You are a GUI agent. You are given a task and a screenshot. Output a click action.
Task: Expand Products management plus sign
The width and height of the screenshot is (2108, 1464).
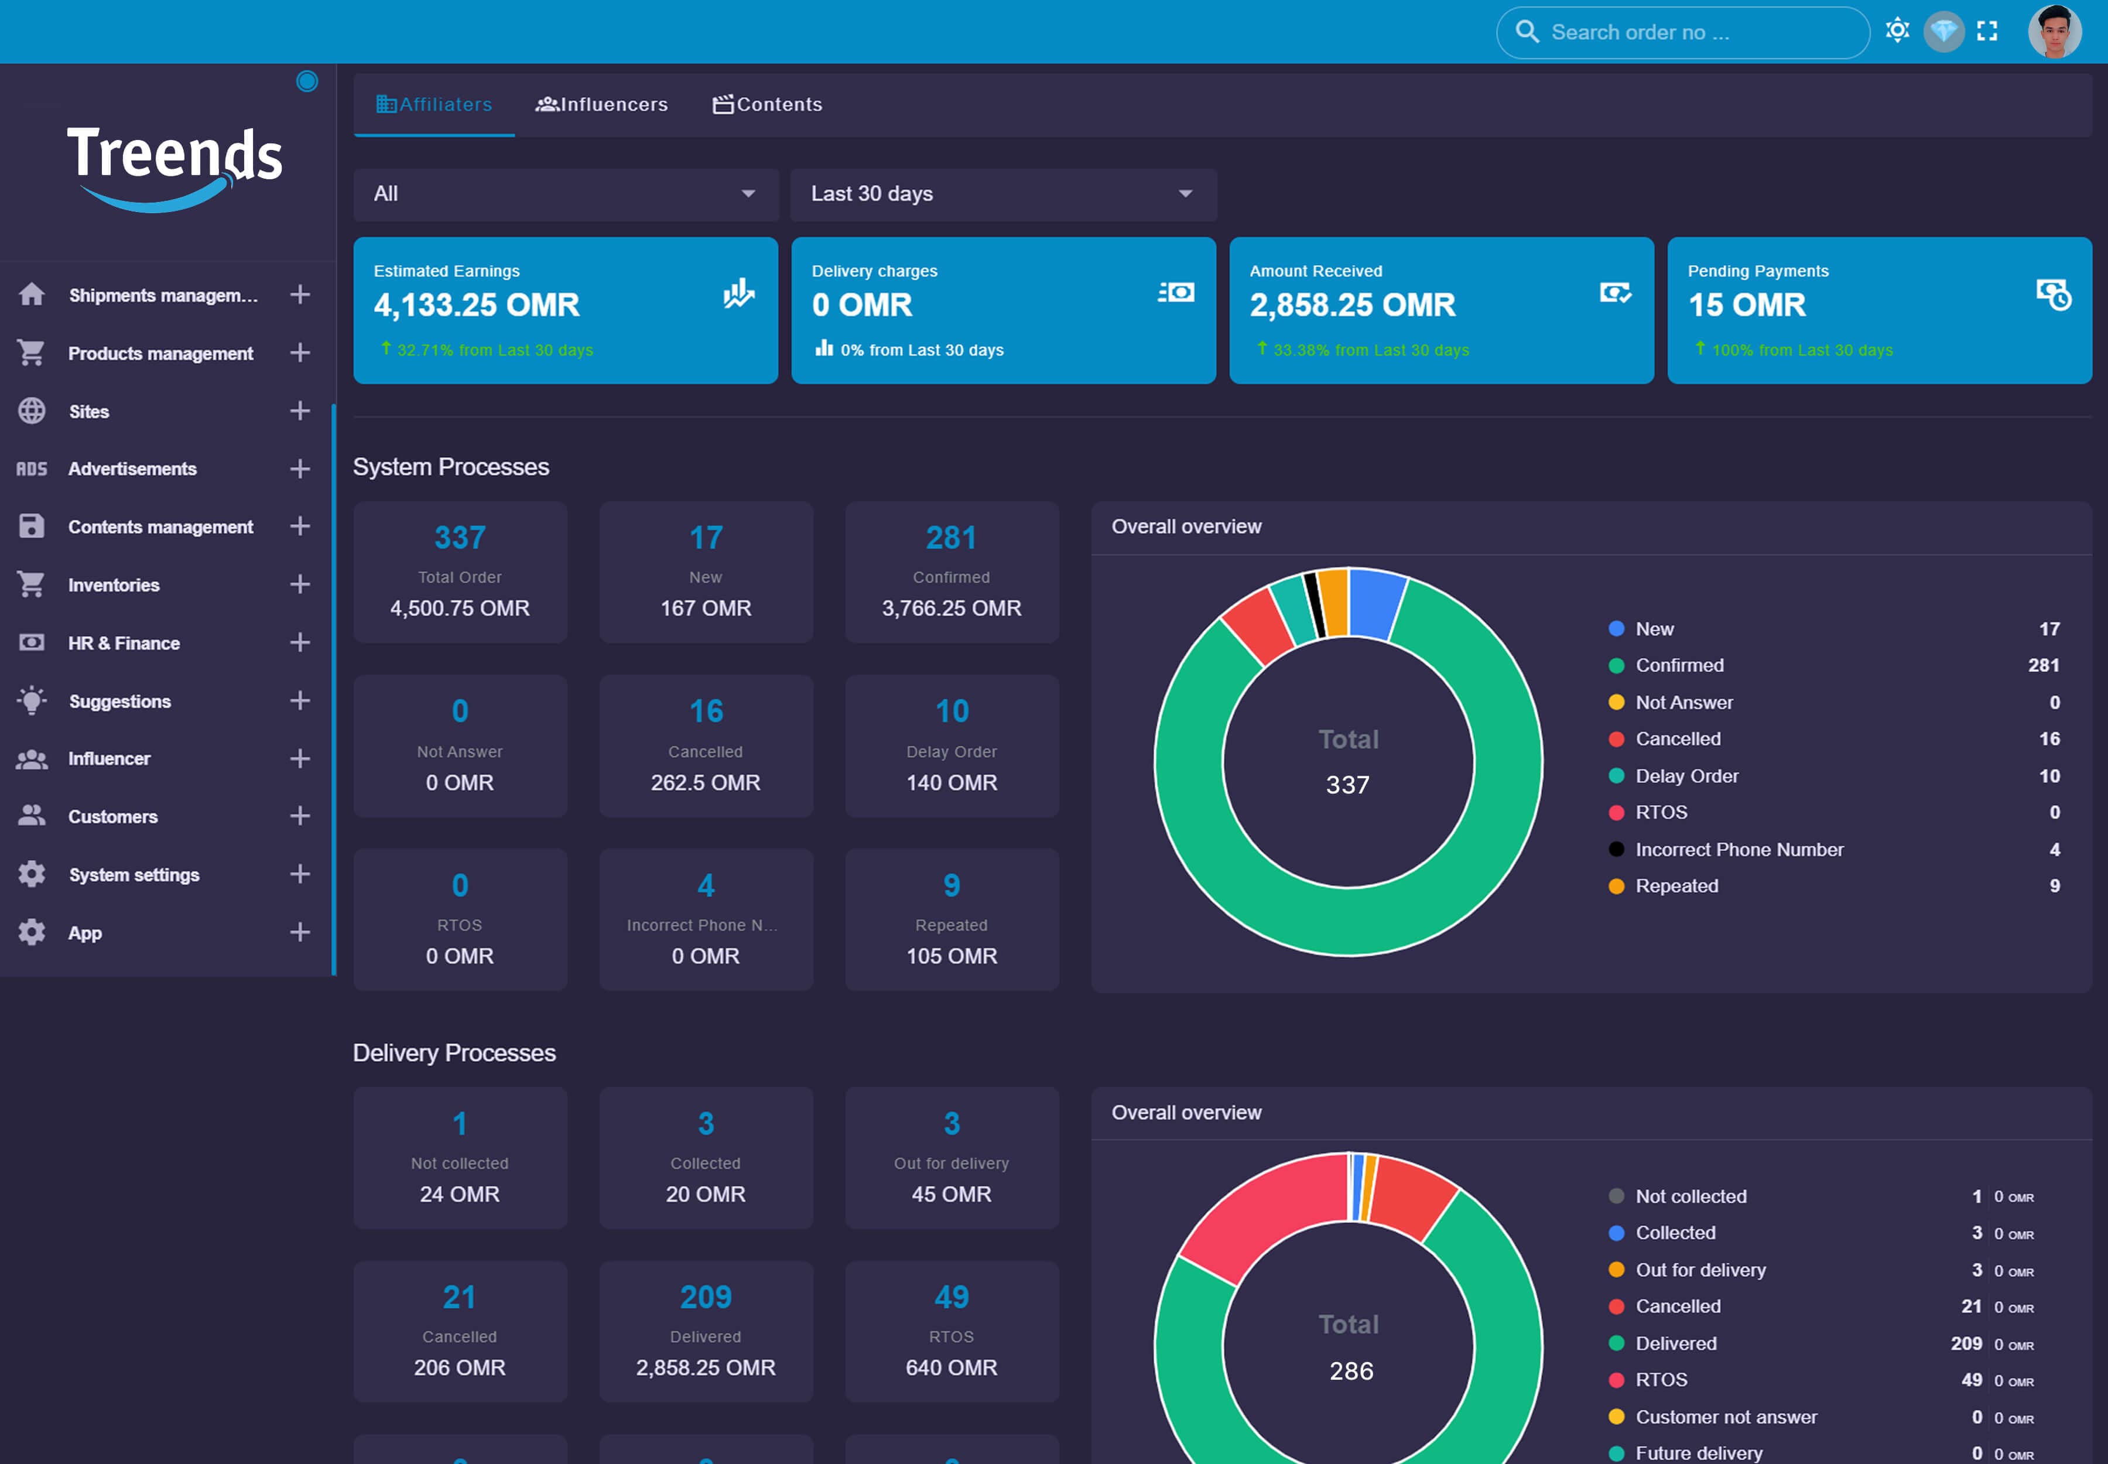(x=300, y=353)
